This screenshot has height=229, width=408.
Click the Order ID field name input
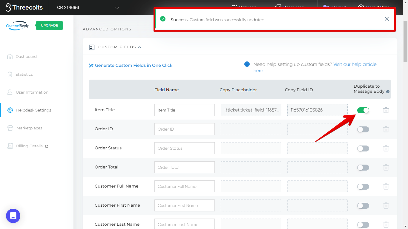(185, 129)
